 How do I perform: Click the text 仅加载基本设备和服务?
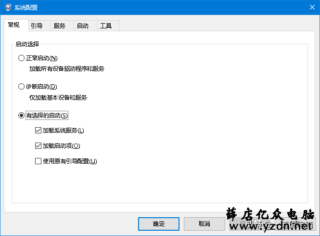tap(58, 98)
